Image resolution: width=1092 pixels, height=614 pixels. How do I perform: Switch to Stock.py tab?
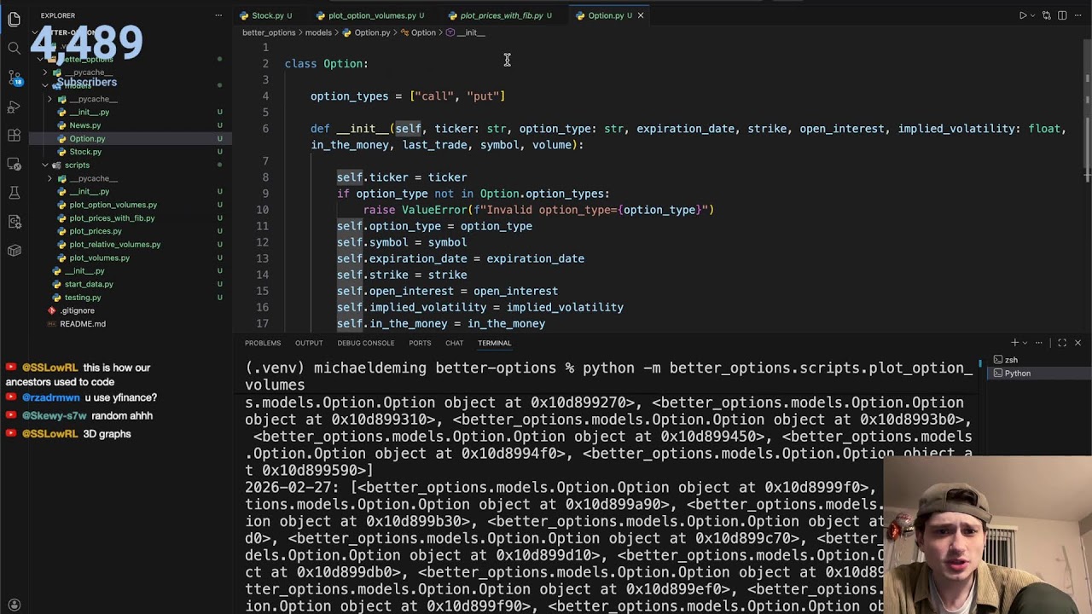(267, 15)
